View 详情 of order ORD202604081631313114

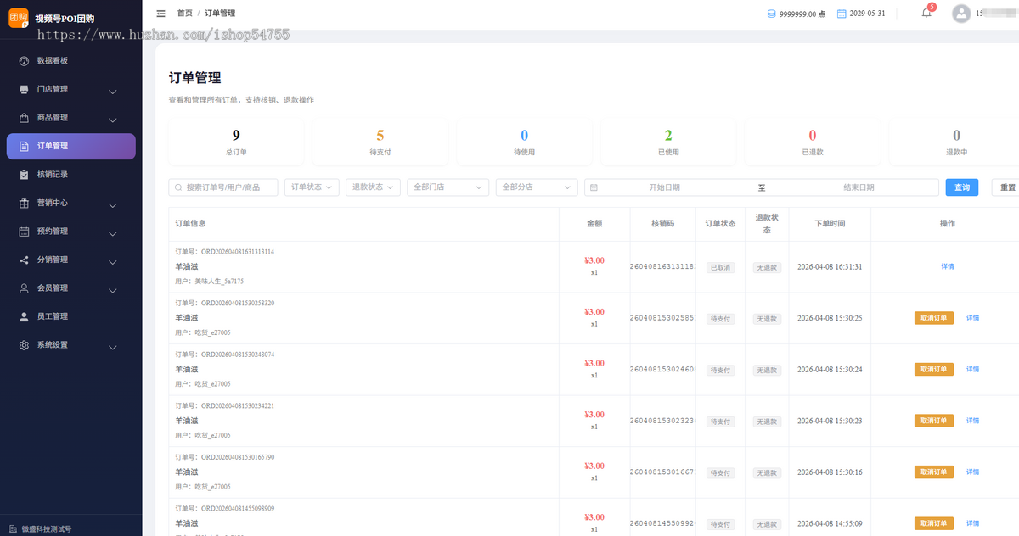(948, 266)
